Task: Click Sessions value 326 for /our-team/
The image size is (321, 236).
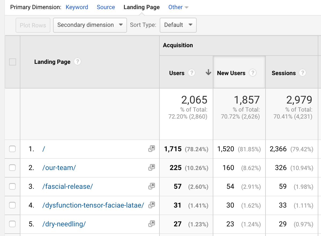Action: point(281,168)
